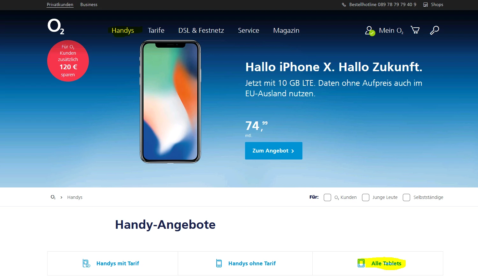Screen dimensions: 478x278
Task: Click the O2 breadcrumb home link
Action: [x=53, y=197]
